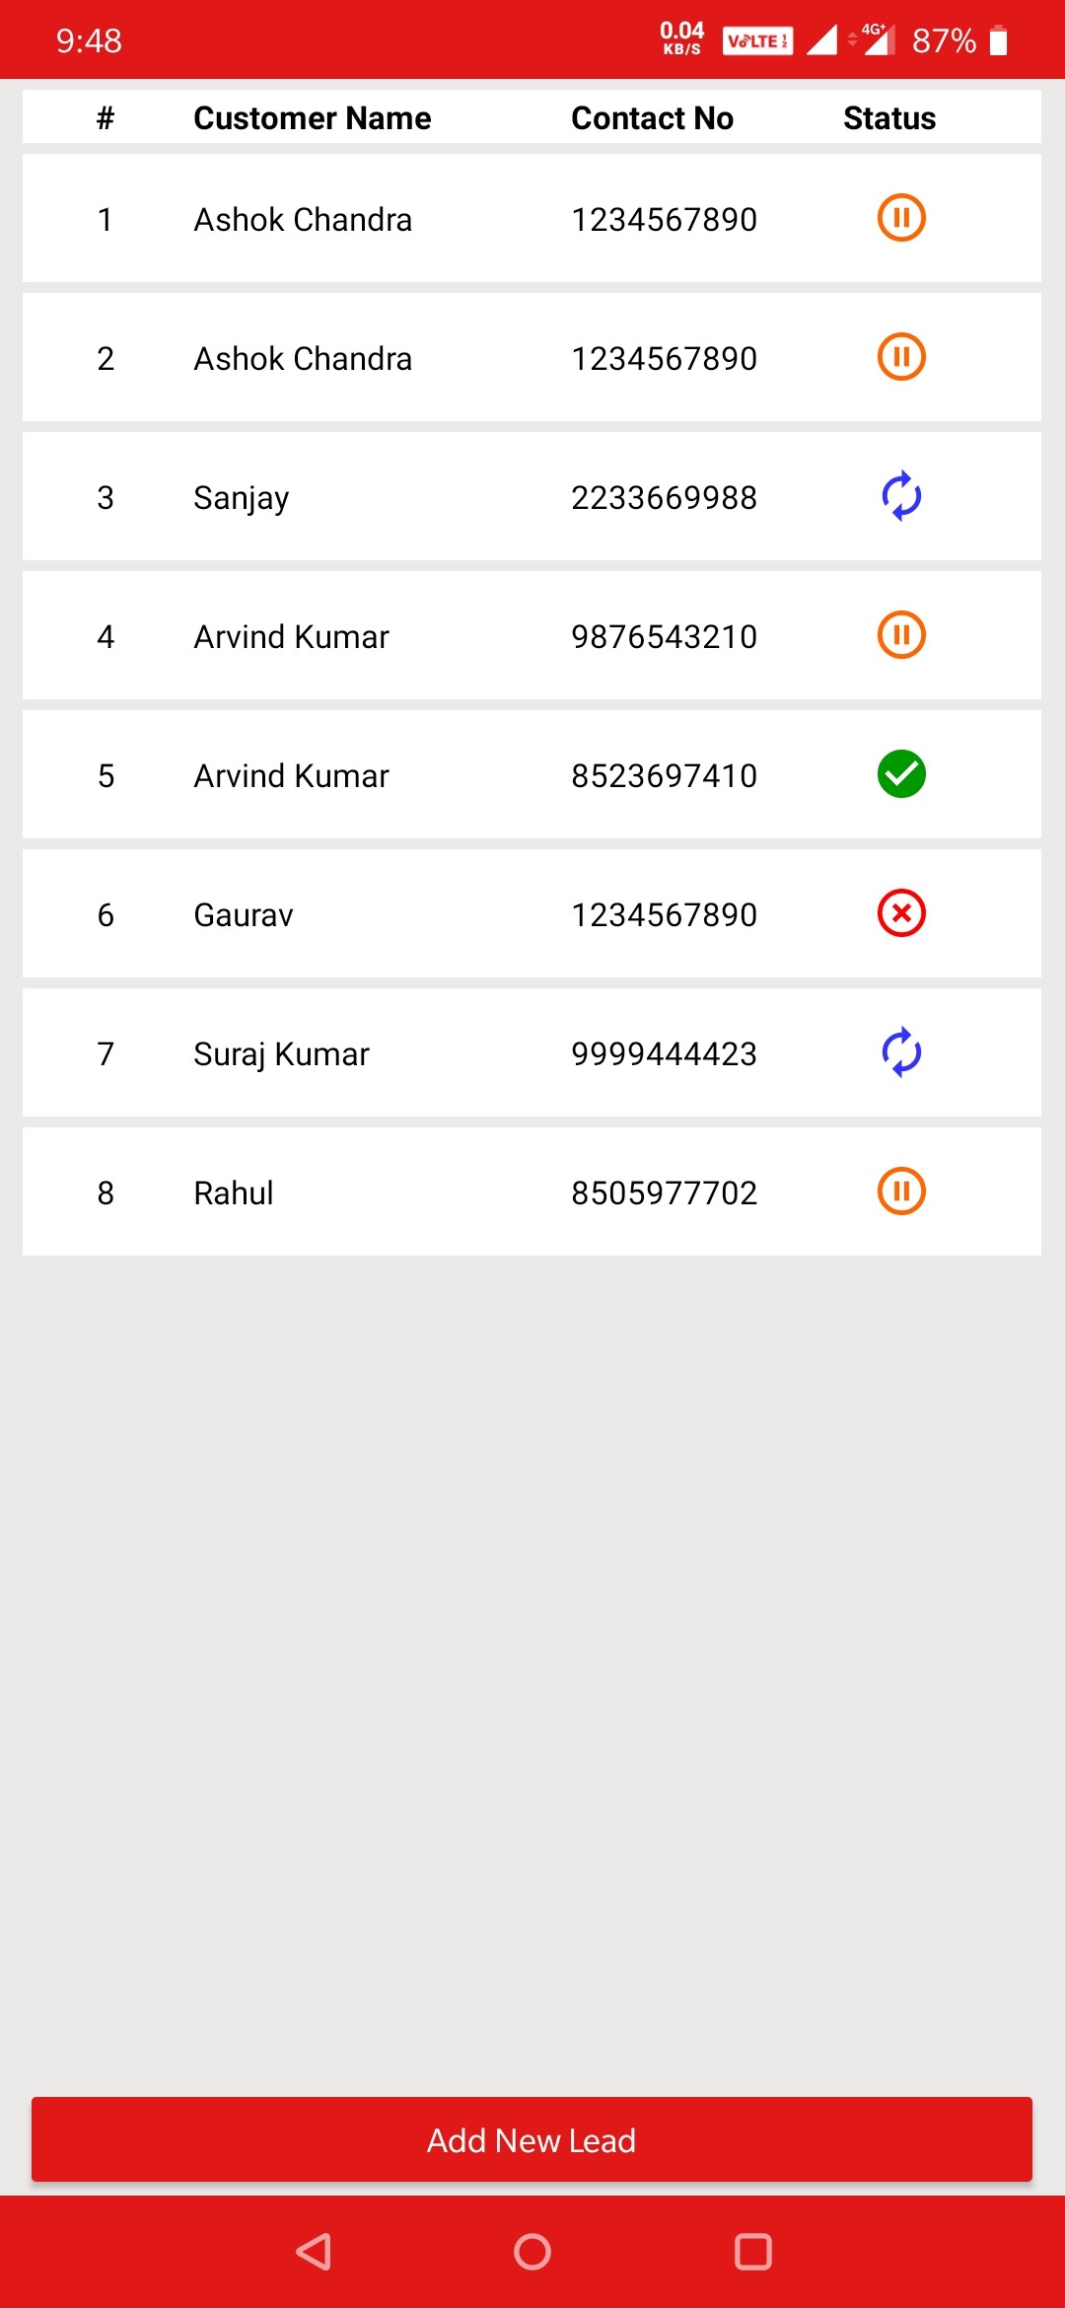Open recent apps with square button
The height and width of the screenshot is (2308, 1065).
[x=752, y=2252]
